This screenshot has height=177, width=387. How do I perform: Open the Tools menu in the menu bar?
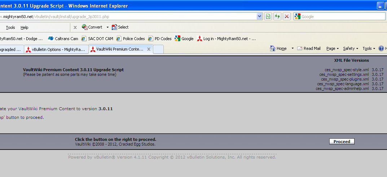click(10, 27)
